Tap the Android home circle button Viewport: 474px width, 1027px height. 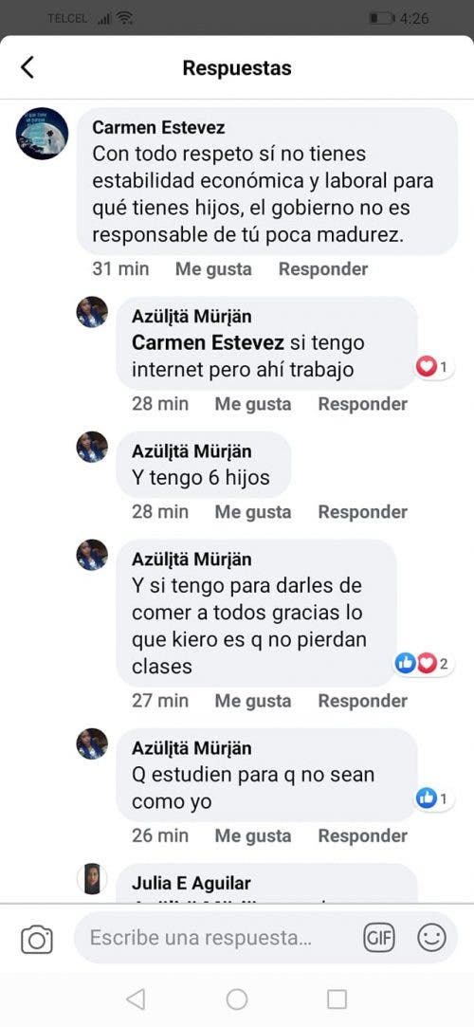coord(236,999)
